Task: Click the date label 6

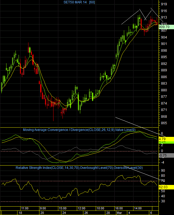Action: click(x=151, y=213)
